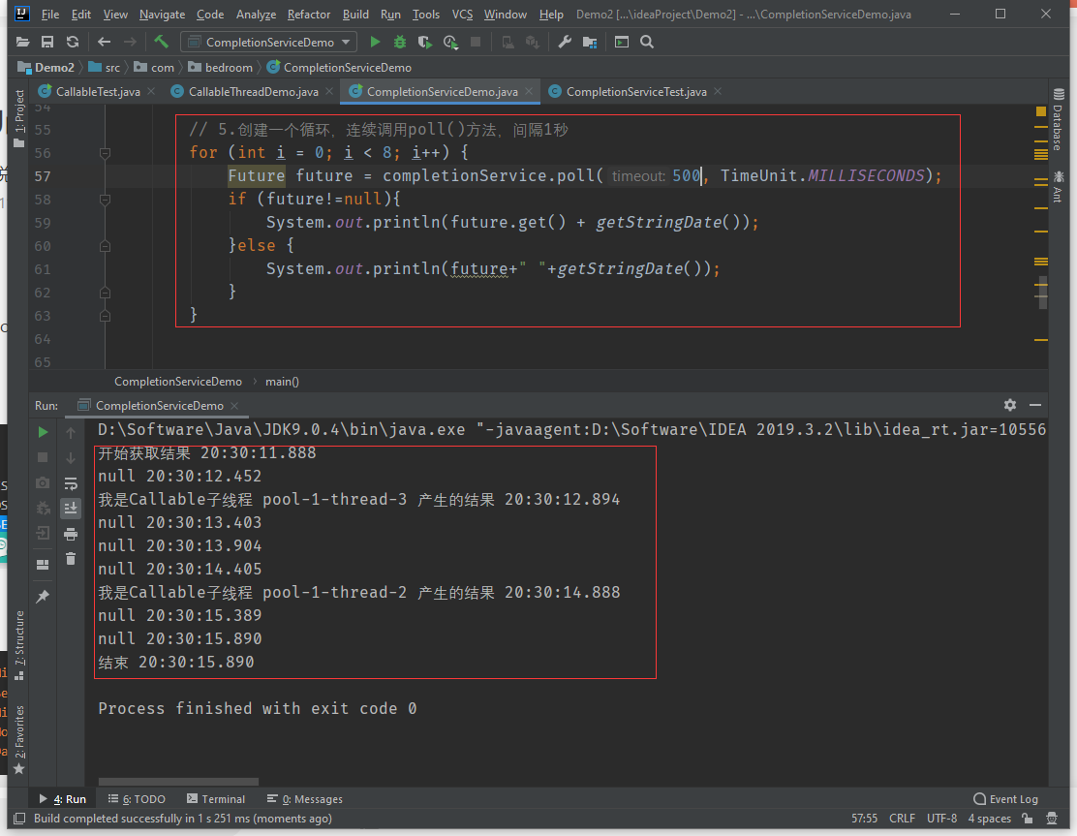Collapse the for loop fold marker on line 56
This screenshot has width=1077, height=836.
106,153
